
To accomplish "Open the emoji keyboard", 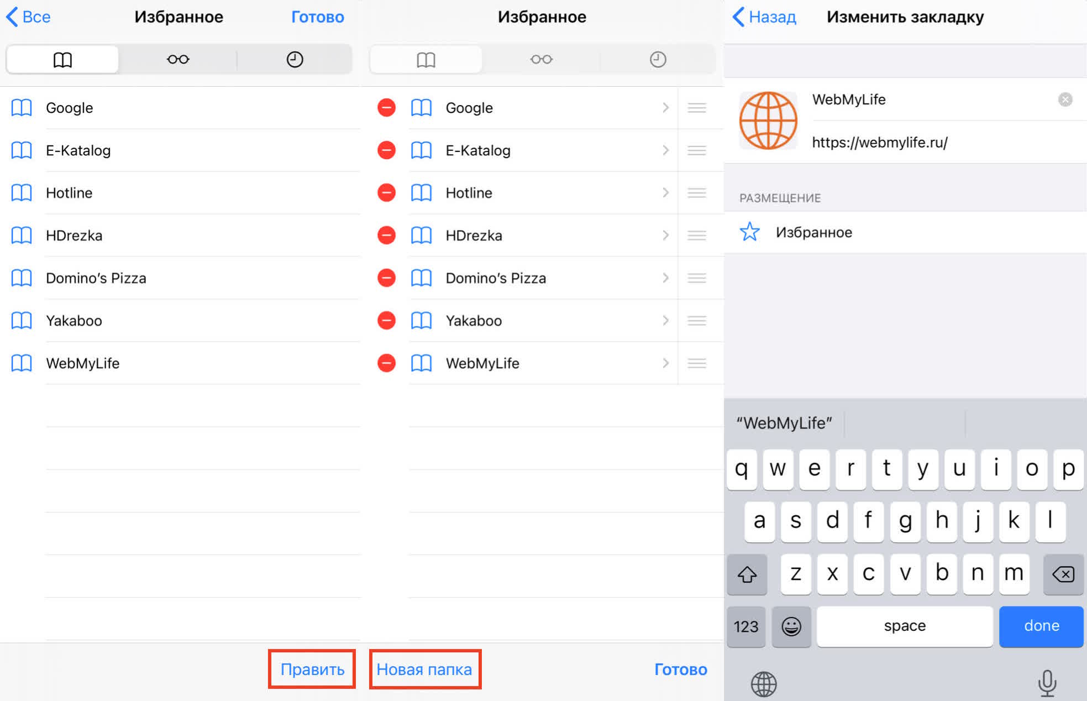I will pos(791,626).
